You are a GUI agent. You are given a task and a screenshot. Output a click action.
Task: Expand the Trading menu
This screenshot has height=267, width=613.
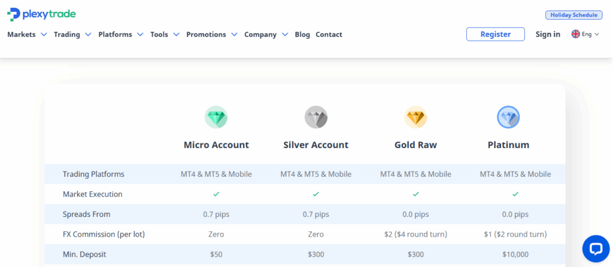[72, 35]
